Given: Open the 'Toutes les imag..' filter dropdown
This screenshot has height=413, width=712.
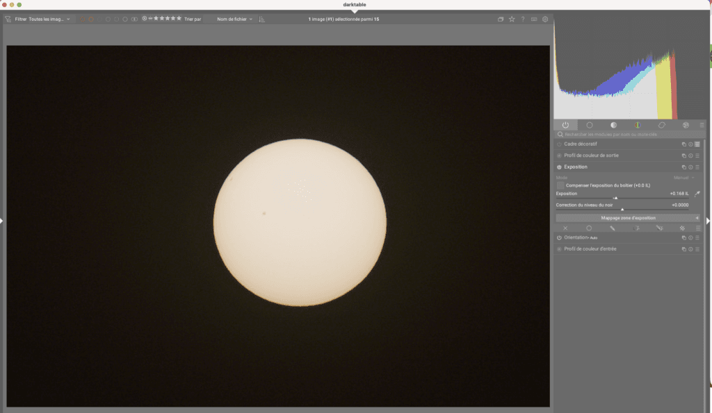Looking at the screenshot, I should (x=49, y=19).
